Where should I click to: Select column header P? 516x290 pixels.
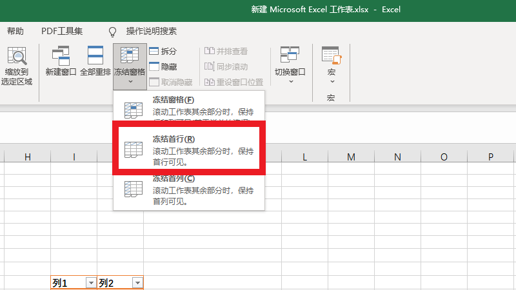(x=491, y=157)
